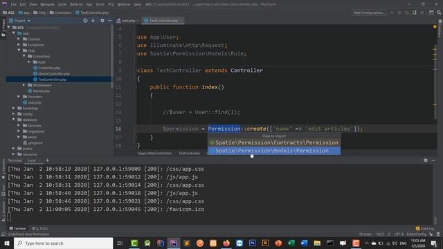443x249 pixels.
Task: Click the ENG language indicator
Action: point(403,243)
